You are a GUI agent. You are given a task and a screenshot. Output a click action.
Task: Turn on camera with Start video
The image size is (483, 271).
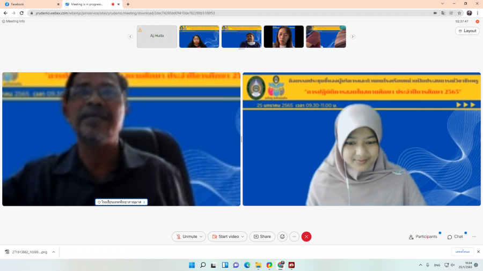click(224, 237)
